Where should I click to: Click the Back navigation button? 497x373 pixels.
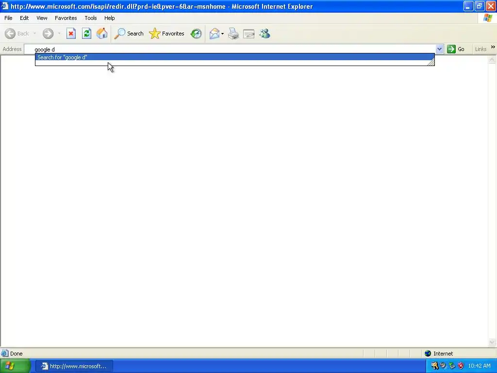click(x=17, y=34)
